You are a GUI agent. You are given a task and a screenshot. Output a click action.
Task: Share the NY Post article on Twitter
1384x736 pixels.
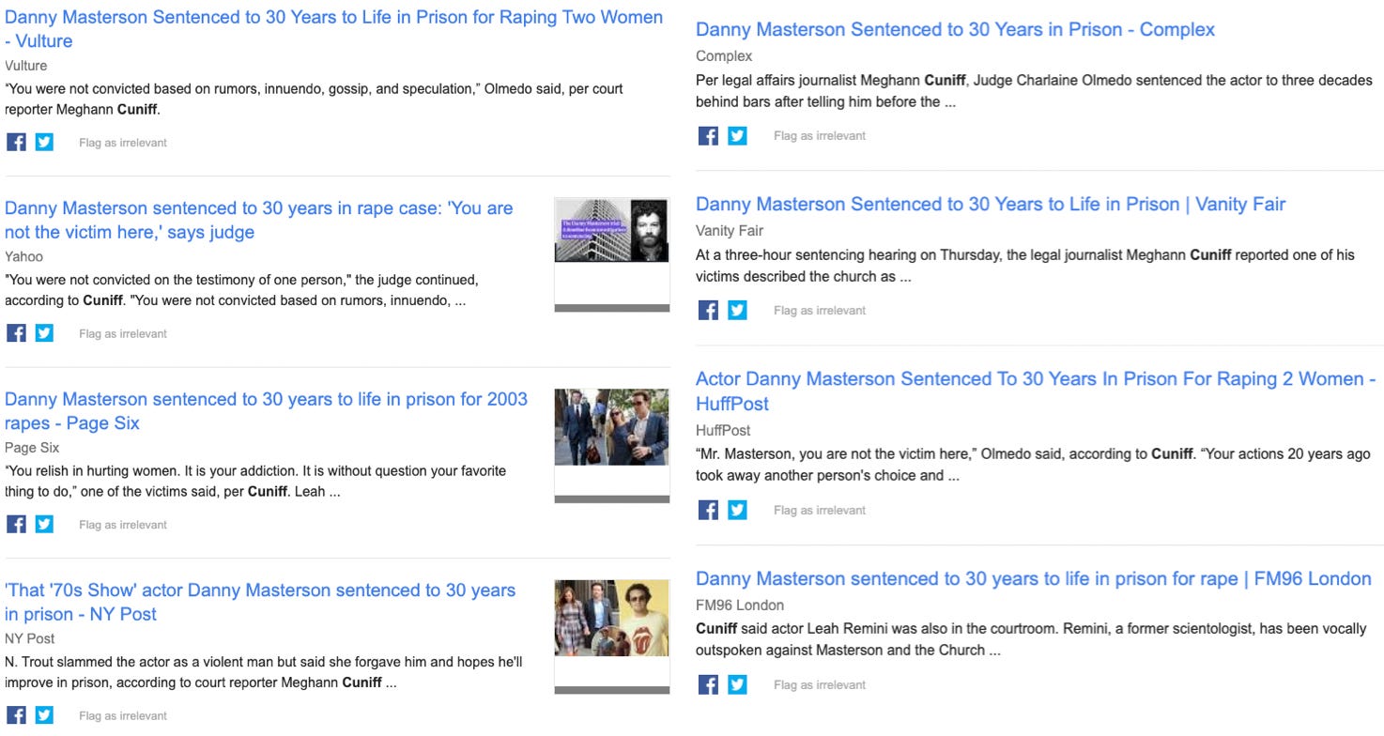click(x=44, y=714)
